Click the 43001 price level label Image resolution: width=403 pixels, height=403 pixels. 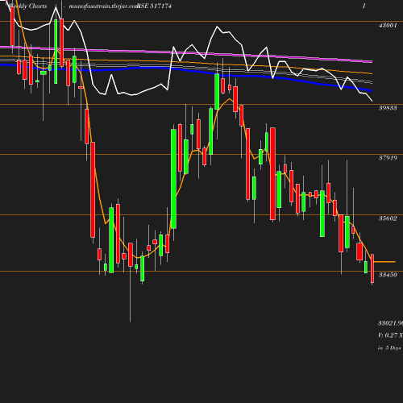[x=388, y=25]
